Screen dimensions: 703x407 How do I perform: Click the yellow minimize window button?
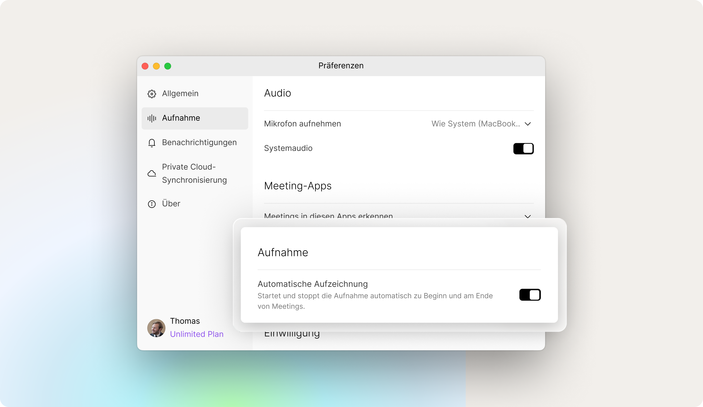click(x=156, y=66)
